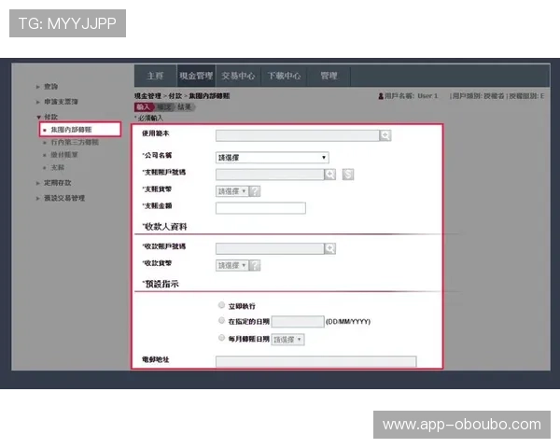
Task: Switch to the 主頁 tab
Action: click(x=155, y=76)
